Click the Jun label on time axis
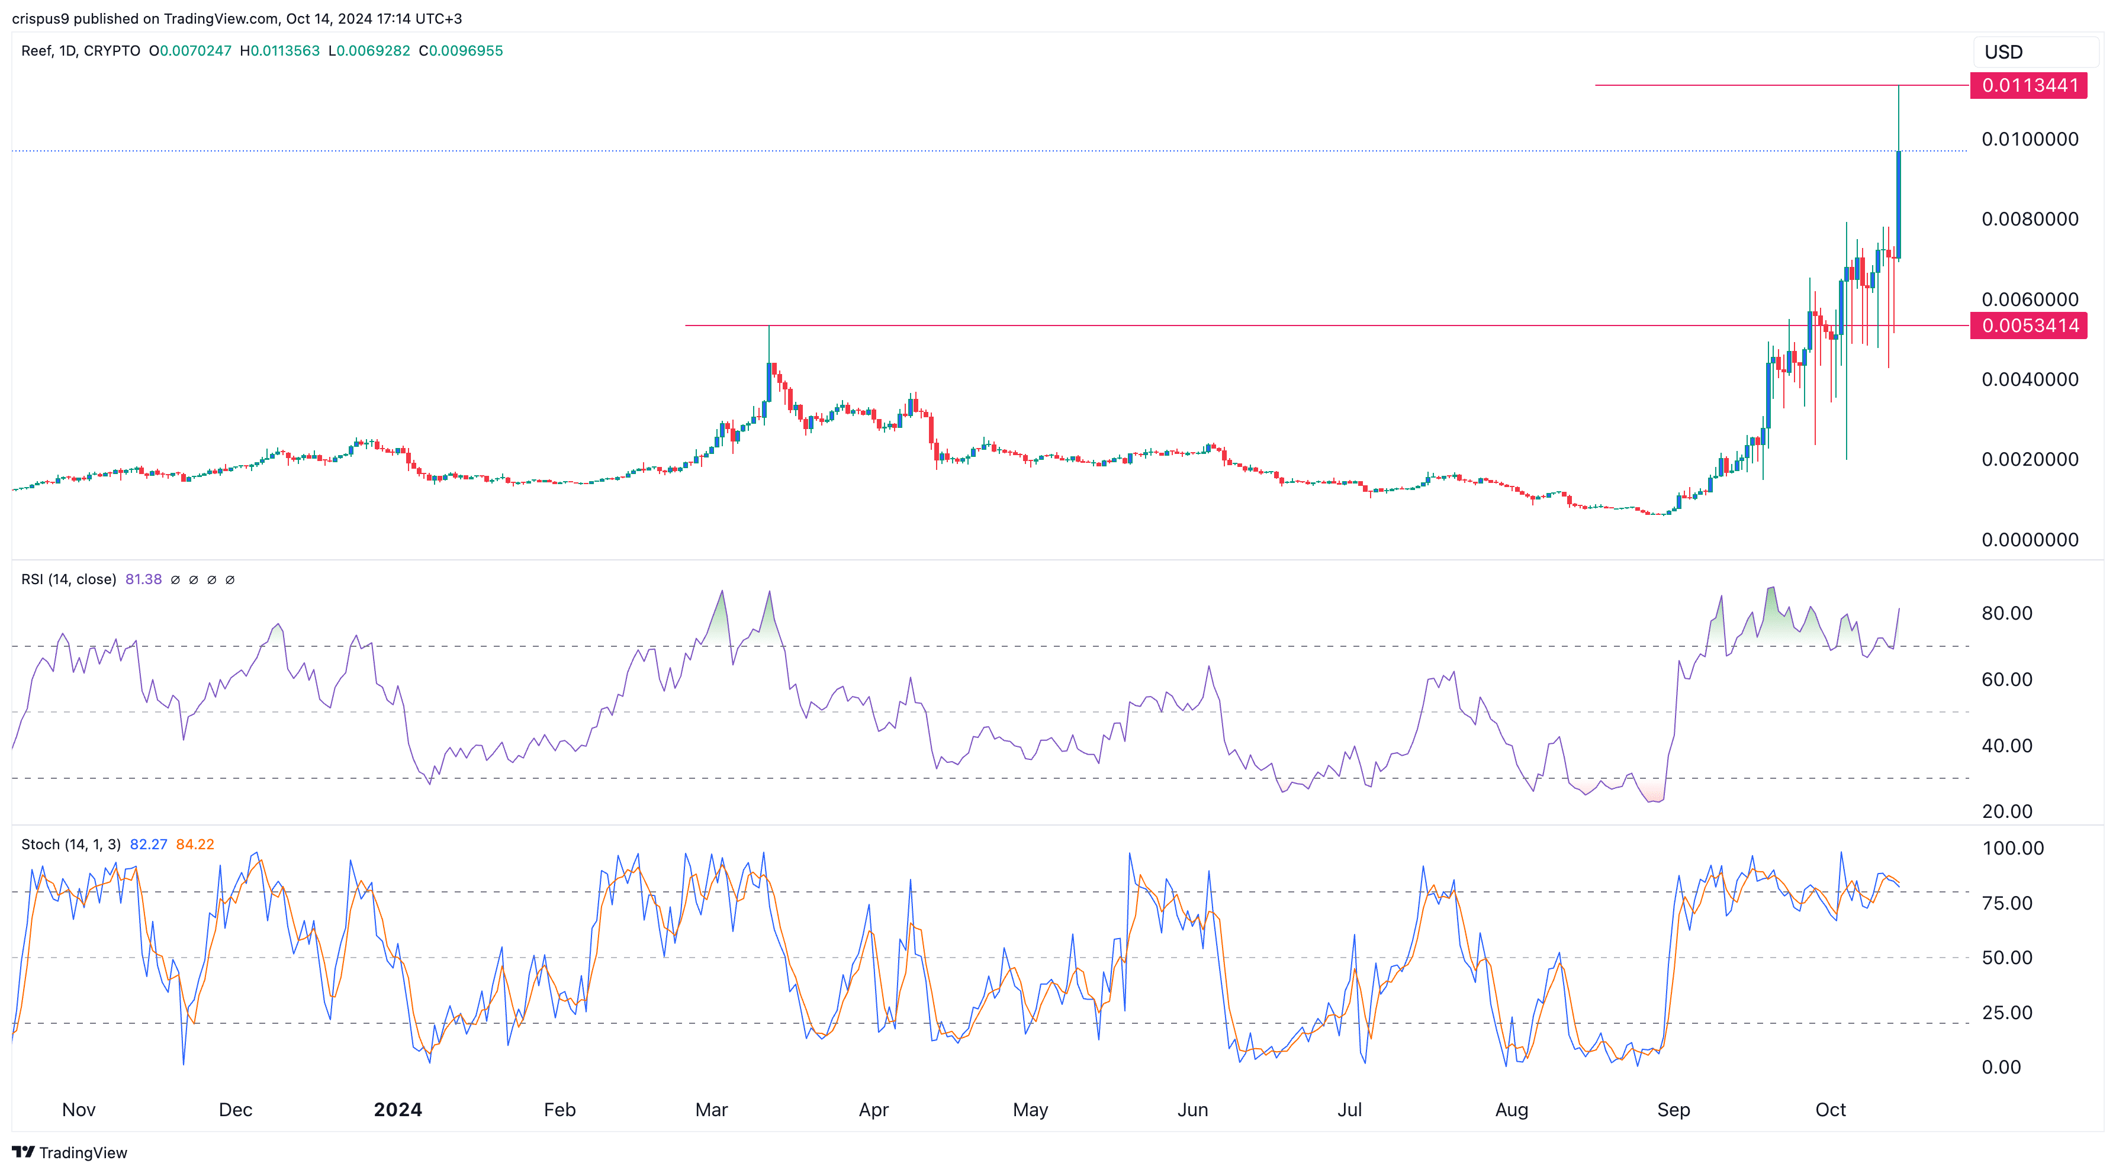 point(1193,1110)
